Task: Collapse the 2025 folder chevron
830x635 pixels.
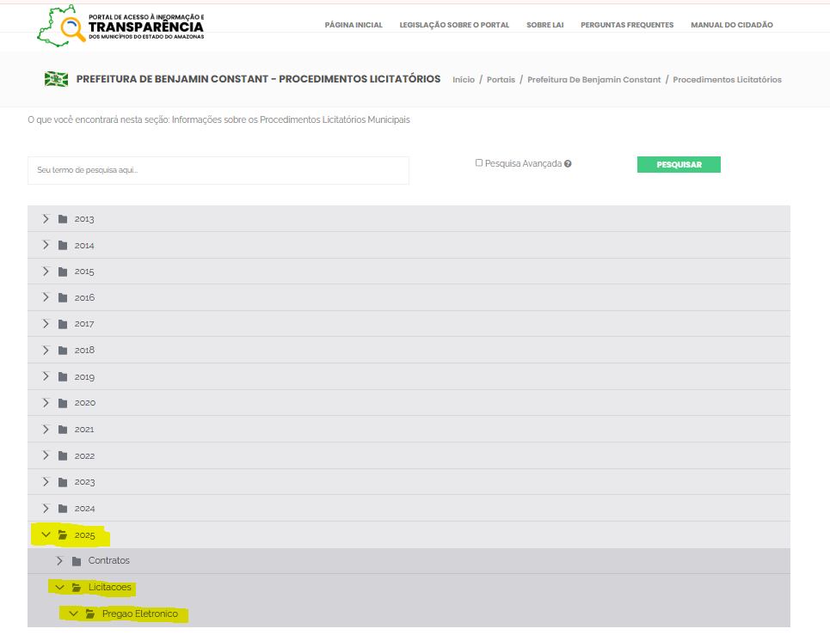Action: pyautogui.click(x=46, y=535)
